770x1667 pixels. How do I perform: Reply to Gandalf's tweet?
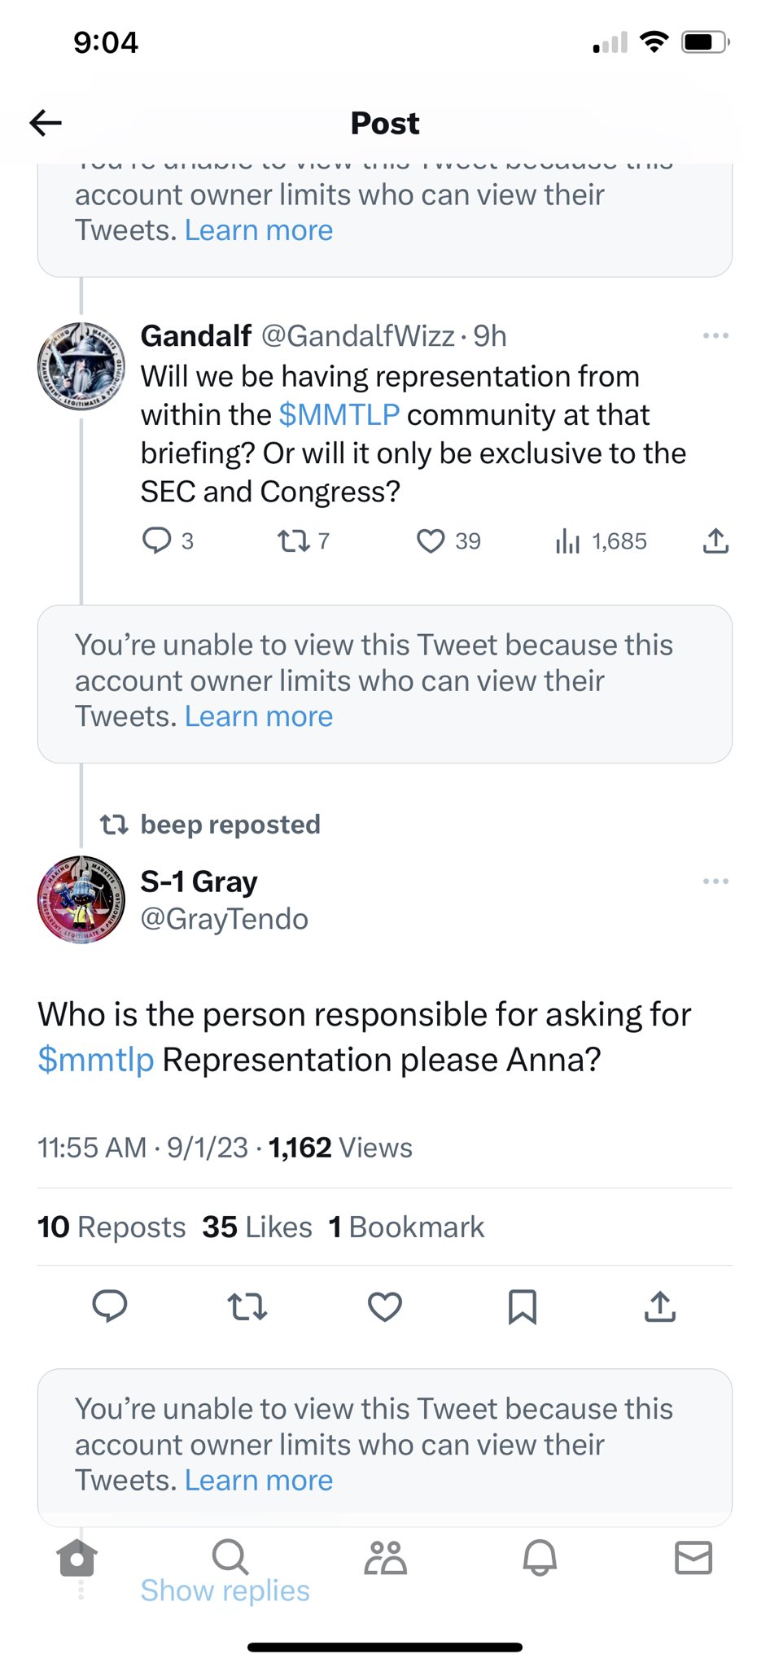(156, 540)
